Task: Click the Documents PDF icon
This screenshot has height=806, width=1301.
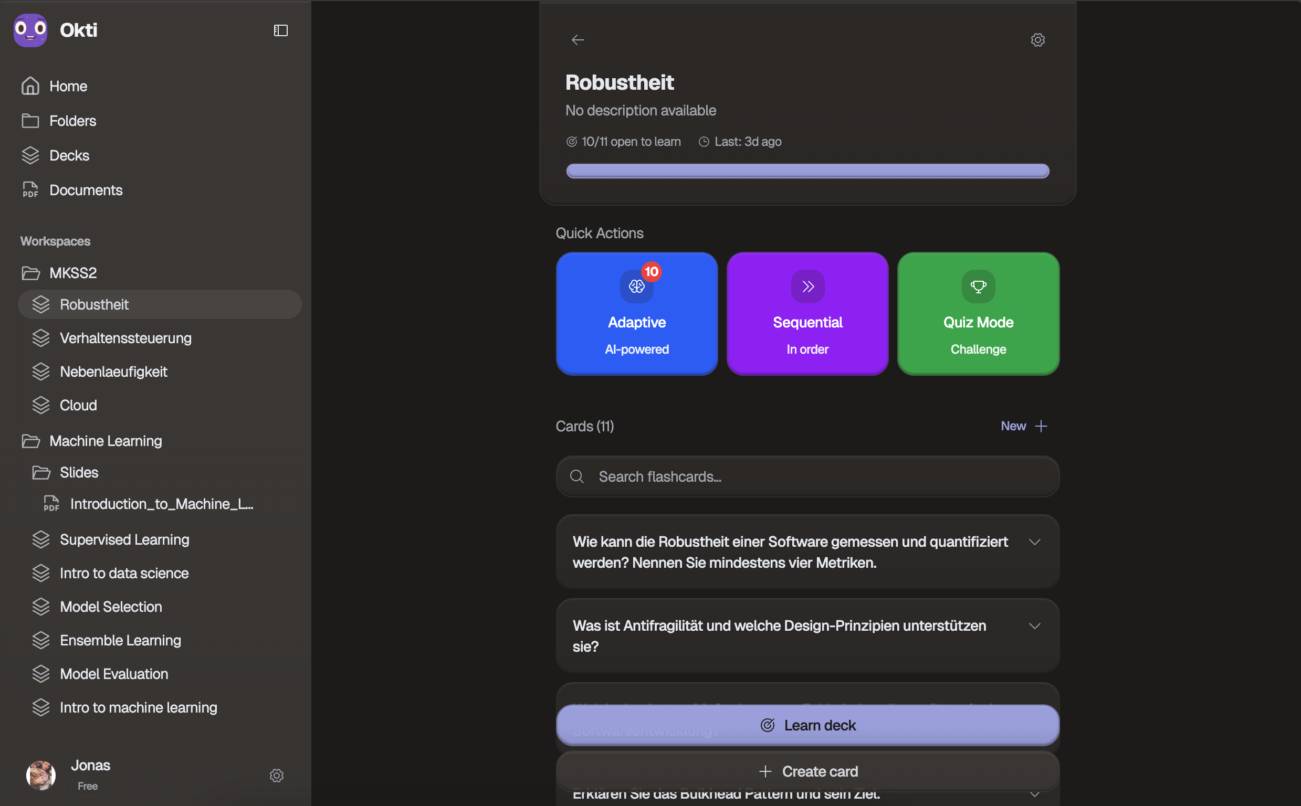Action: 30,190
